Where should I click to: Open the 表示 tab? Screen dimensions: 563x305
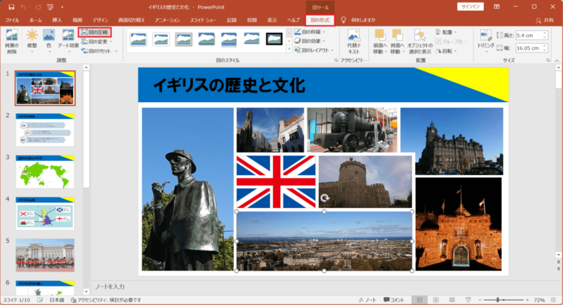coord(272,20)
